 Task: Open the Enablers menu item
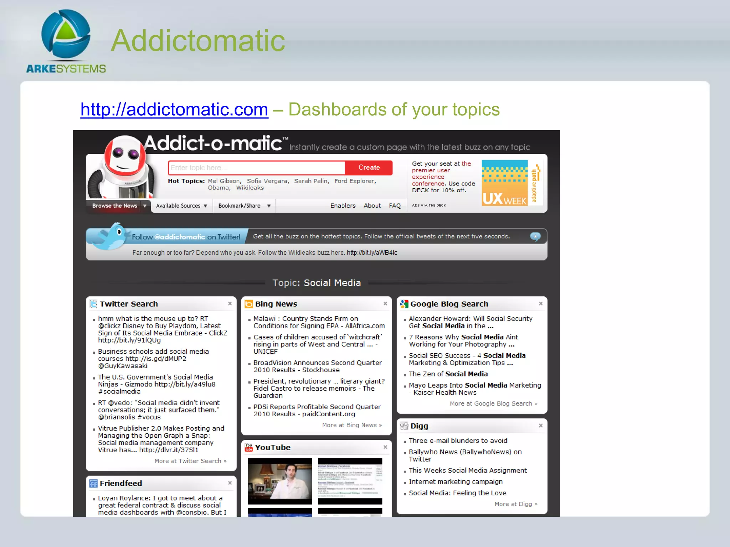(343, 205)
